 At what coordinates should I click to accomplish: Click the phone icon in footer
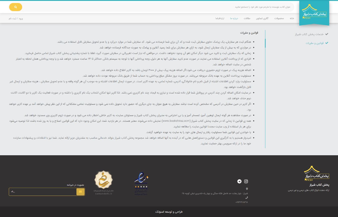pyautogui.click(x=247, y=198)
